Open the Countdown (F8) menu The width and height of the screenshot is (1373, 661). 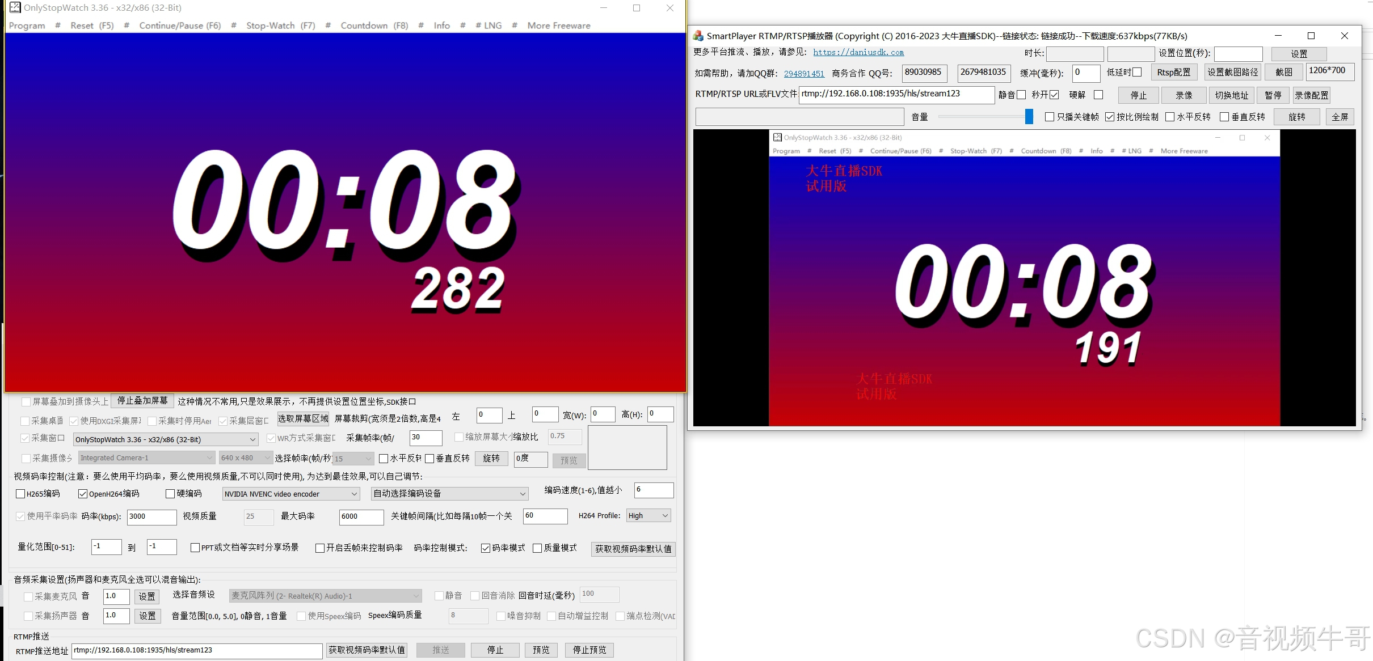374,26
